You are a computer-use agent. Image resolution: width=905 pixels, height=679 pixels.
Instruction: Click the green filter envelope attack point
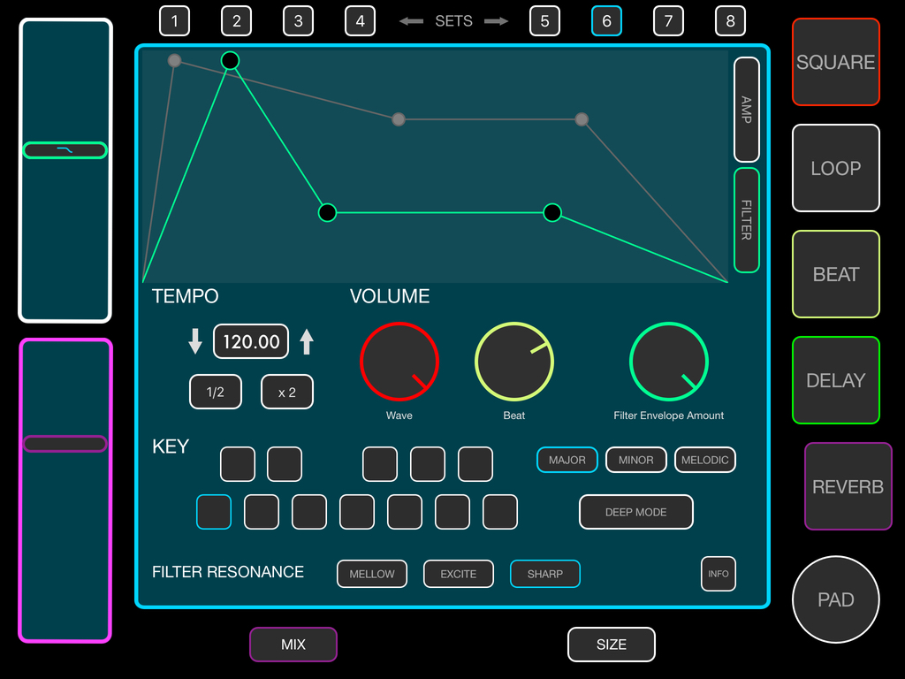(231, 61)
